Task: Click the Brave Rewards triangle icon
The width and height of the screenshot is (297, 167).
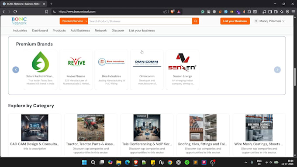Action: tap(179, 11)
